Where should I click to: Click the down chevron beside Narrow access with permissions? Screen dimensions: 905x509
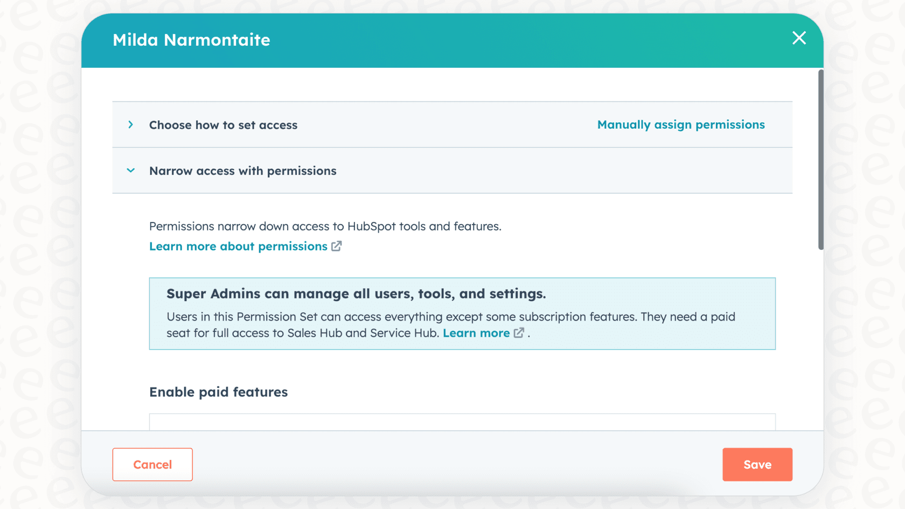pyautogui.click(x=131, y=170)
